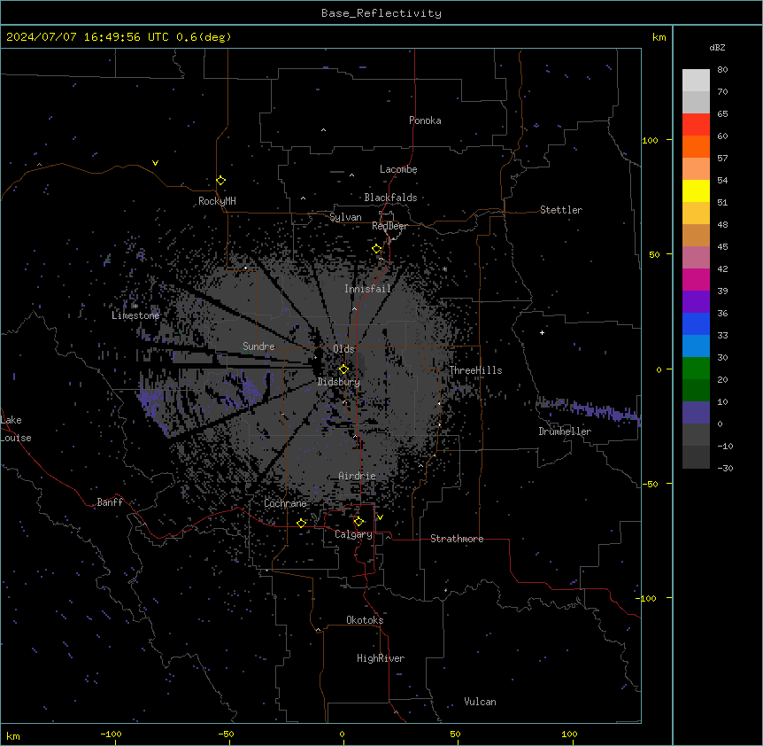Screen dimensions: 763x746
Task: Click the Base_Reflectivity title
Action: point(381,13)
